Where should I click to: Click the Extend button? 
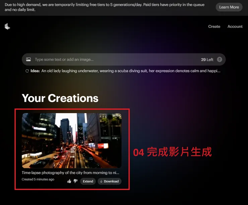tap(88, 181)
